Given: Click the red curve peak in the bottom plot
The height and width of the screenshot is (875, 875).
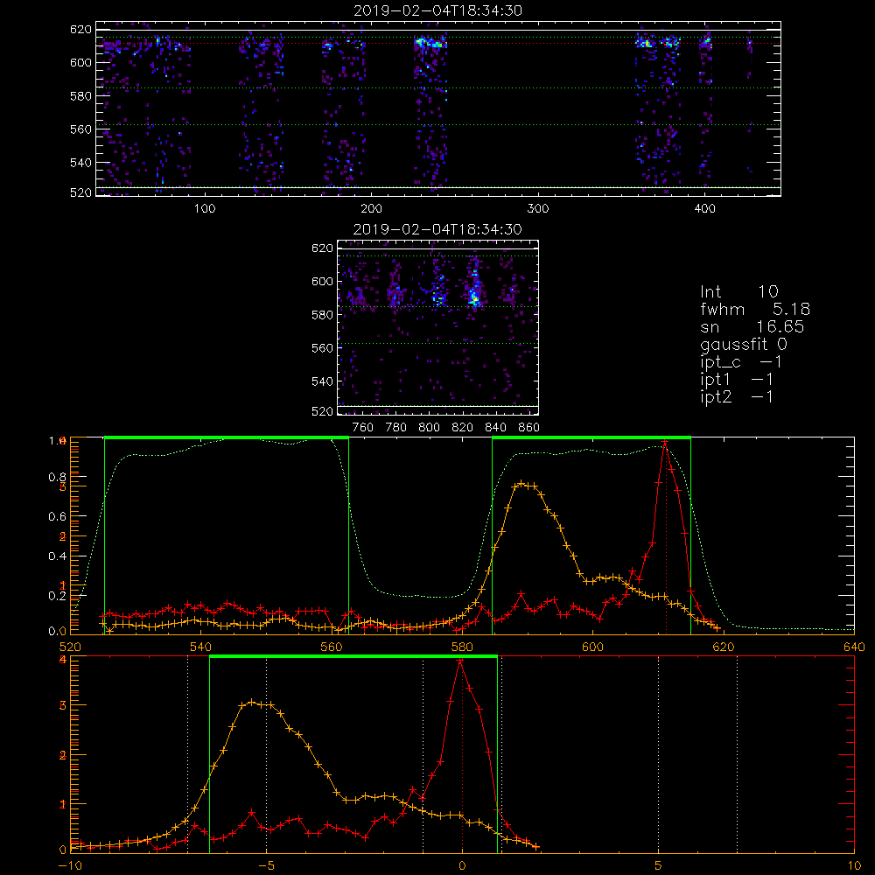Looking at the screenshot, I should click(460, 661).
